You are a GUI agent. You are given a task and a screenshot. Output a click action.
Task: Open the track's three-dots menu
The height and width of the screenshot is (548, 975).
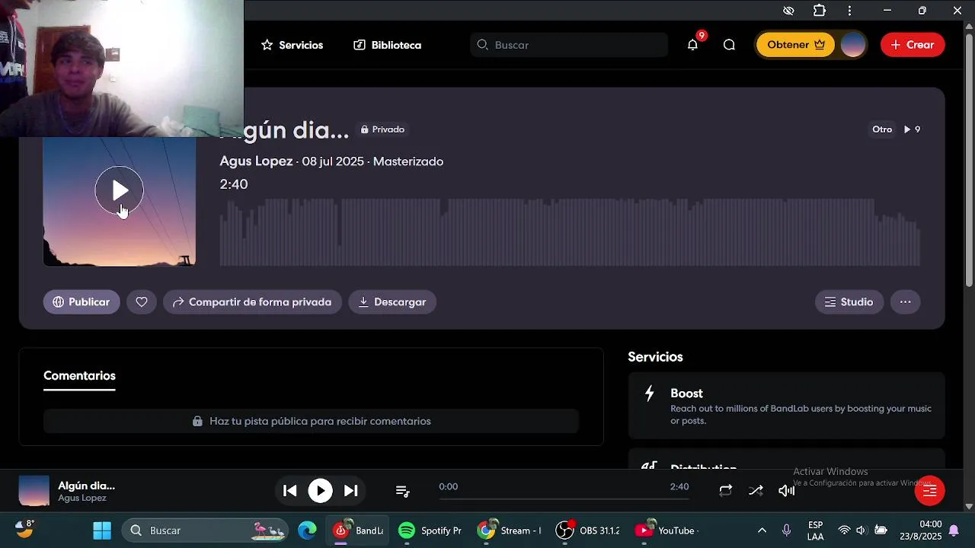point(905,302)
